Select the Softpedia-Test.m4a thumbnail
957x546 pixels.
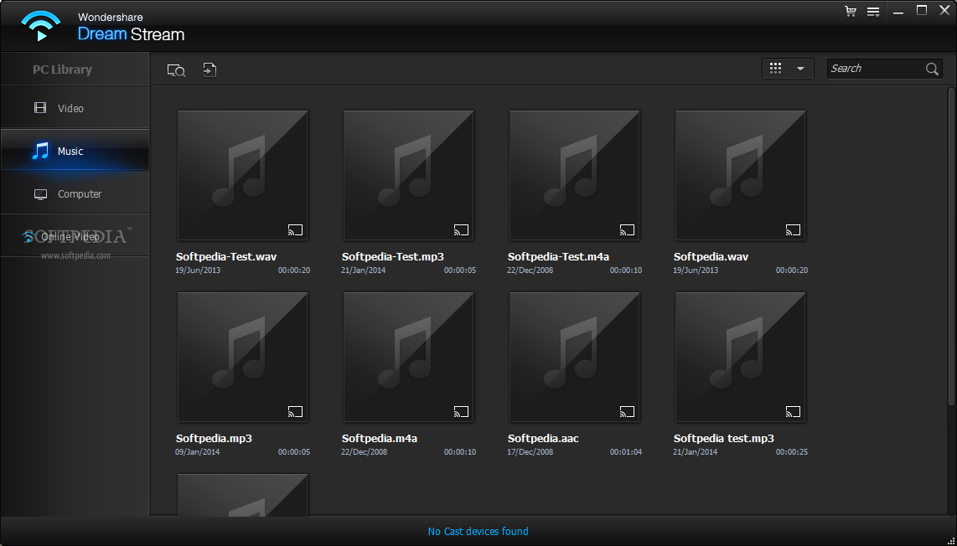574,175
